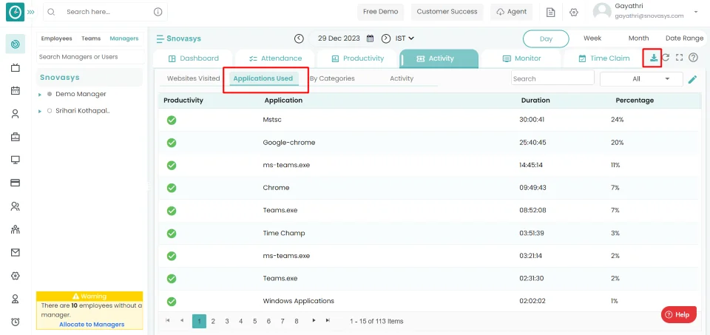Click the Customer Success button
This screenshot has width=710, height=335.
447,12
